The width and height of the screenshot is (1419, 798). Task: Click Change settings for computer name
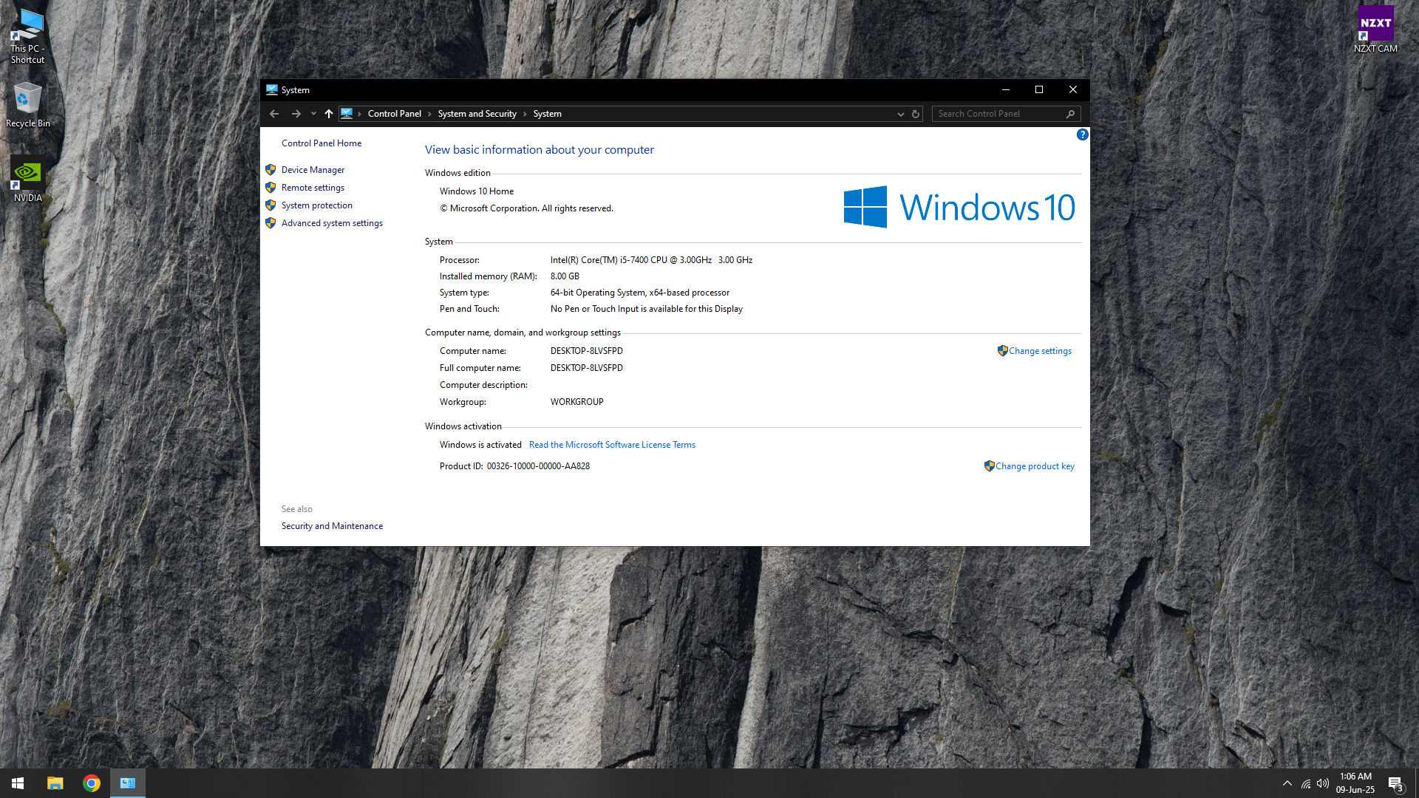click(1040, 351)
